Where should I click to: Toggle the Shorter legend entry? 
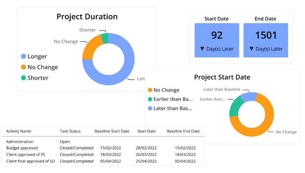34,78
